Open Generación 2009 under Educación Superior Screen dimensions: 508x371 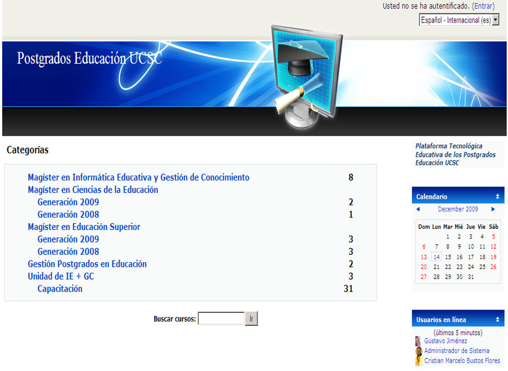(68, 239)
